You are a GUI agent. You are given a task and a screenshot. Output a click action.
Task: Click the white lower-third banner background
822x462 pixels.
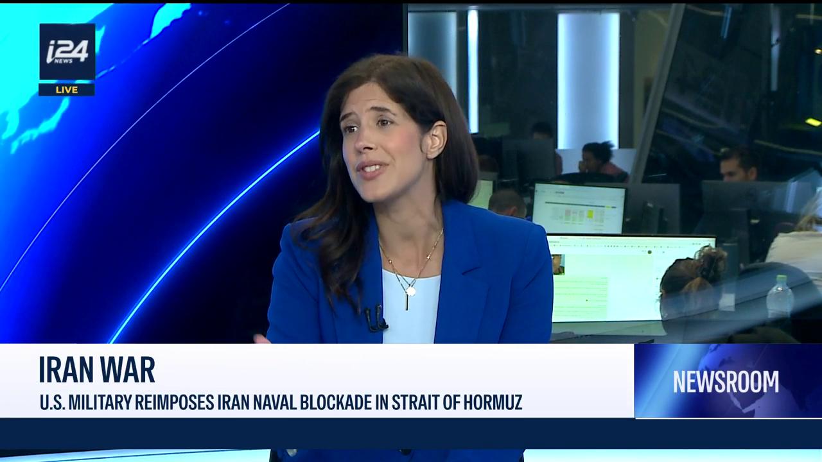click(x=317, y=381)
